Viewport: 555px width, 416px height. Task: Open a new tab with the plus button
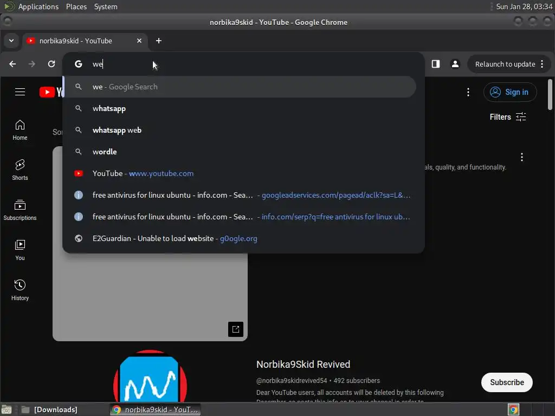(159, 41)
